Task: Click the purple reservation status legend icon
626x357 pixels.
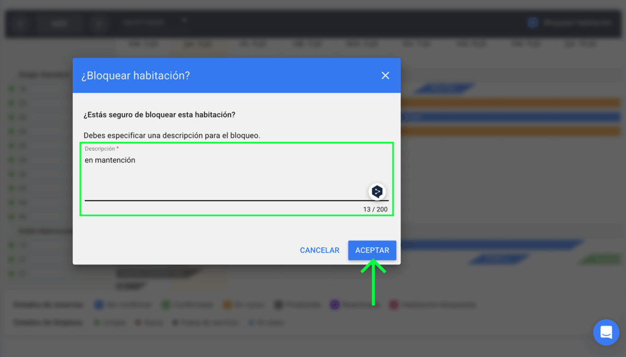Action: (334, 304)
